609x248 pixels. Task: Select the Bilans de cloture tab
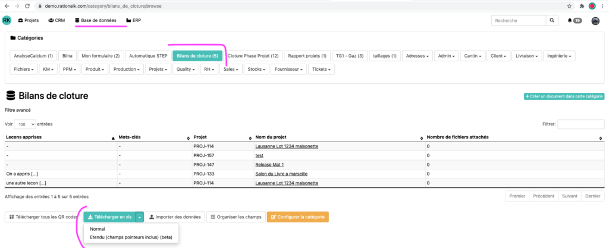coord(198,56)
